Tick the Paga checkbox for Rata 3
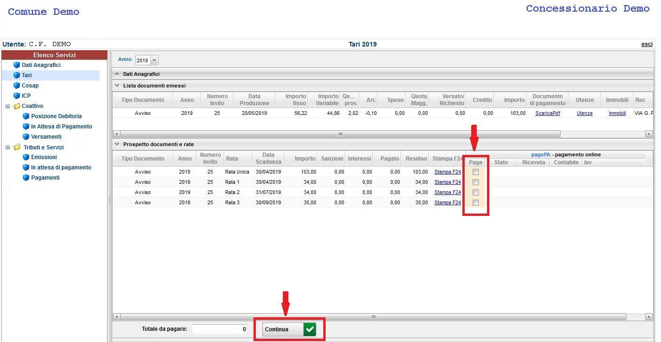This screenshot has height=342, width=661. point(475,203)
